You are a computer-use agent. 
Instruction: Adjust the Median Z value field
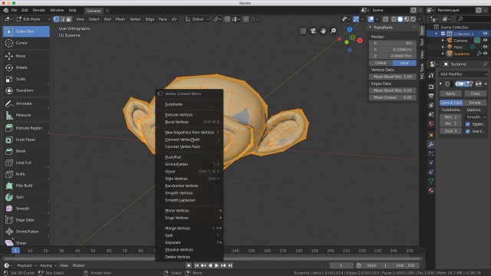tap(393, 56)
